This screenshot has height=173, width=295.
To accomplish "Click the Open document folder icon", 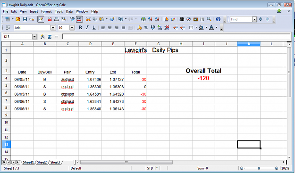I will tap(18, 19).
